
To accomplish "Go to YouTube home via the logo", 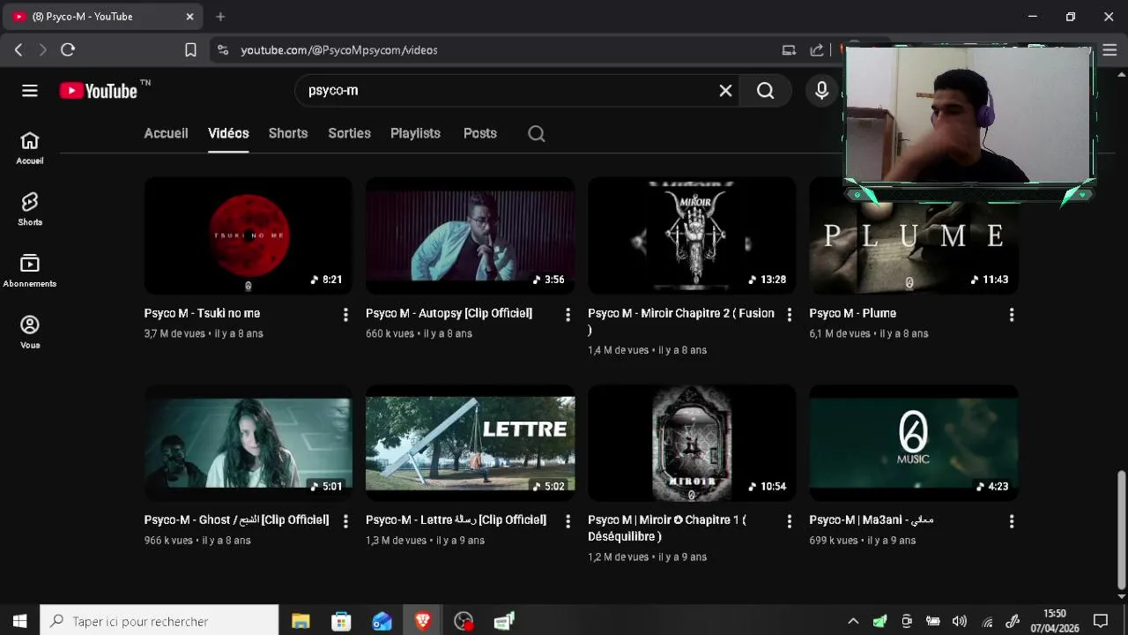I will click(99, 91).
